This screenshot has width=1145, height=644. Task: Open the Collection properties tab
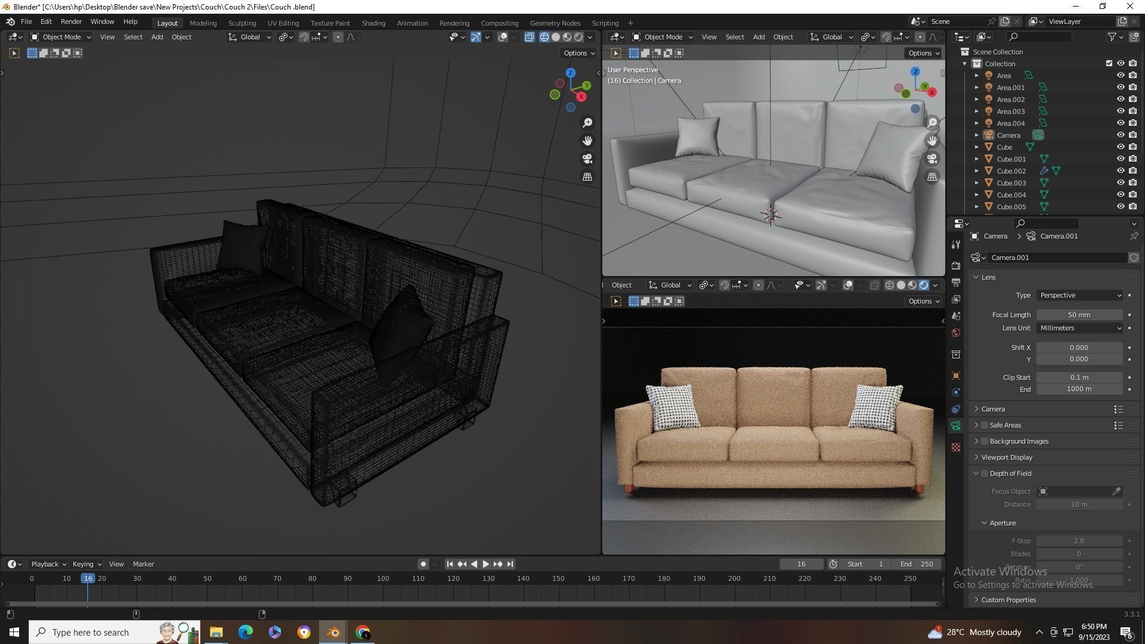coord(956,354)
